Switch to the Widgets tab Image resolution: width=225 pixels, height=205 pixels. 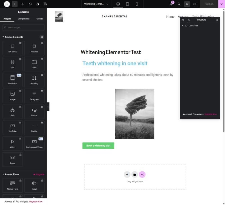(x=7, y=19)
